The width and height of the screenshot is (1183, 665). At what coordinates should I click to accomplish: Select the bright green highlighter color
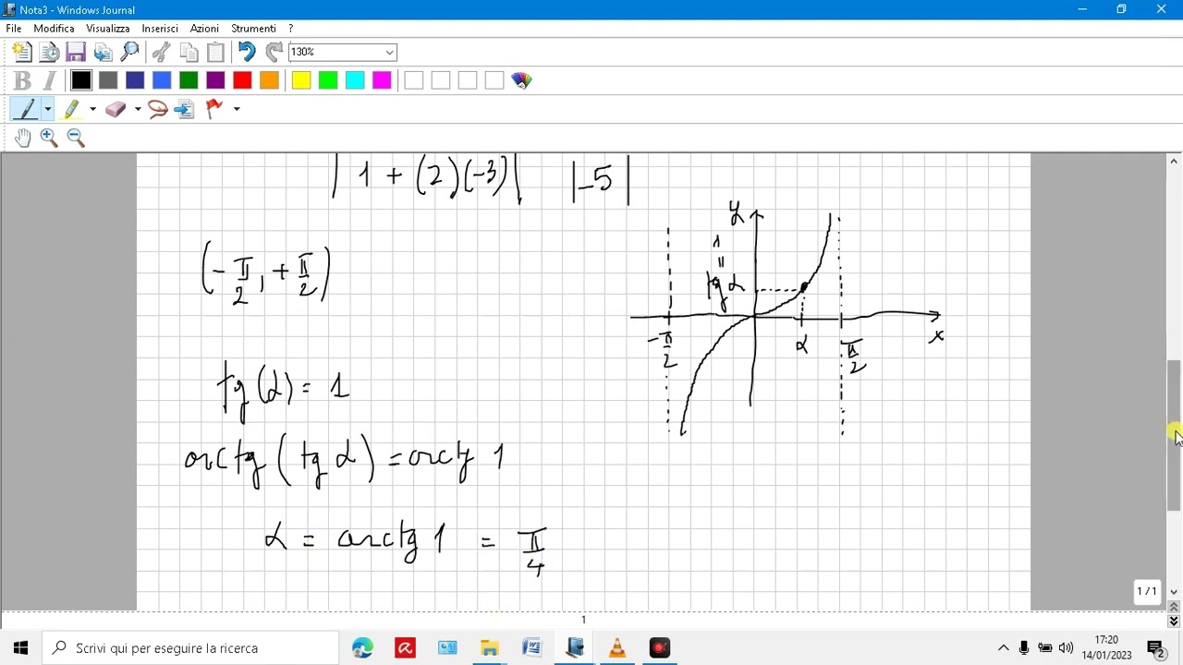[328, 80]
